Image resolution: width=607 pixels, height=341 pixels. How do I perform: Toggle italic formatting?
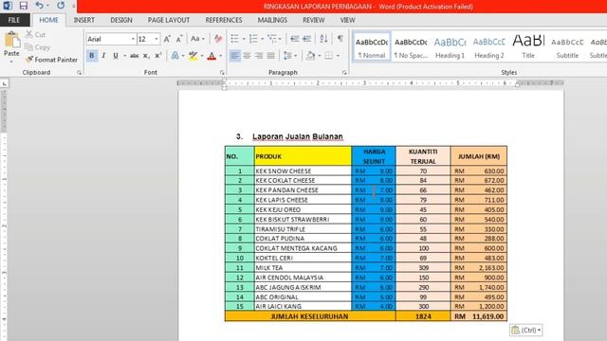coord(103,56)
